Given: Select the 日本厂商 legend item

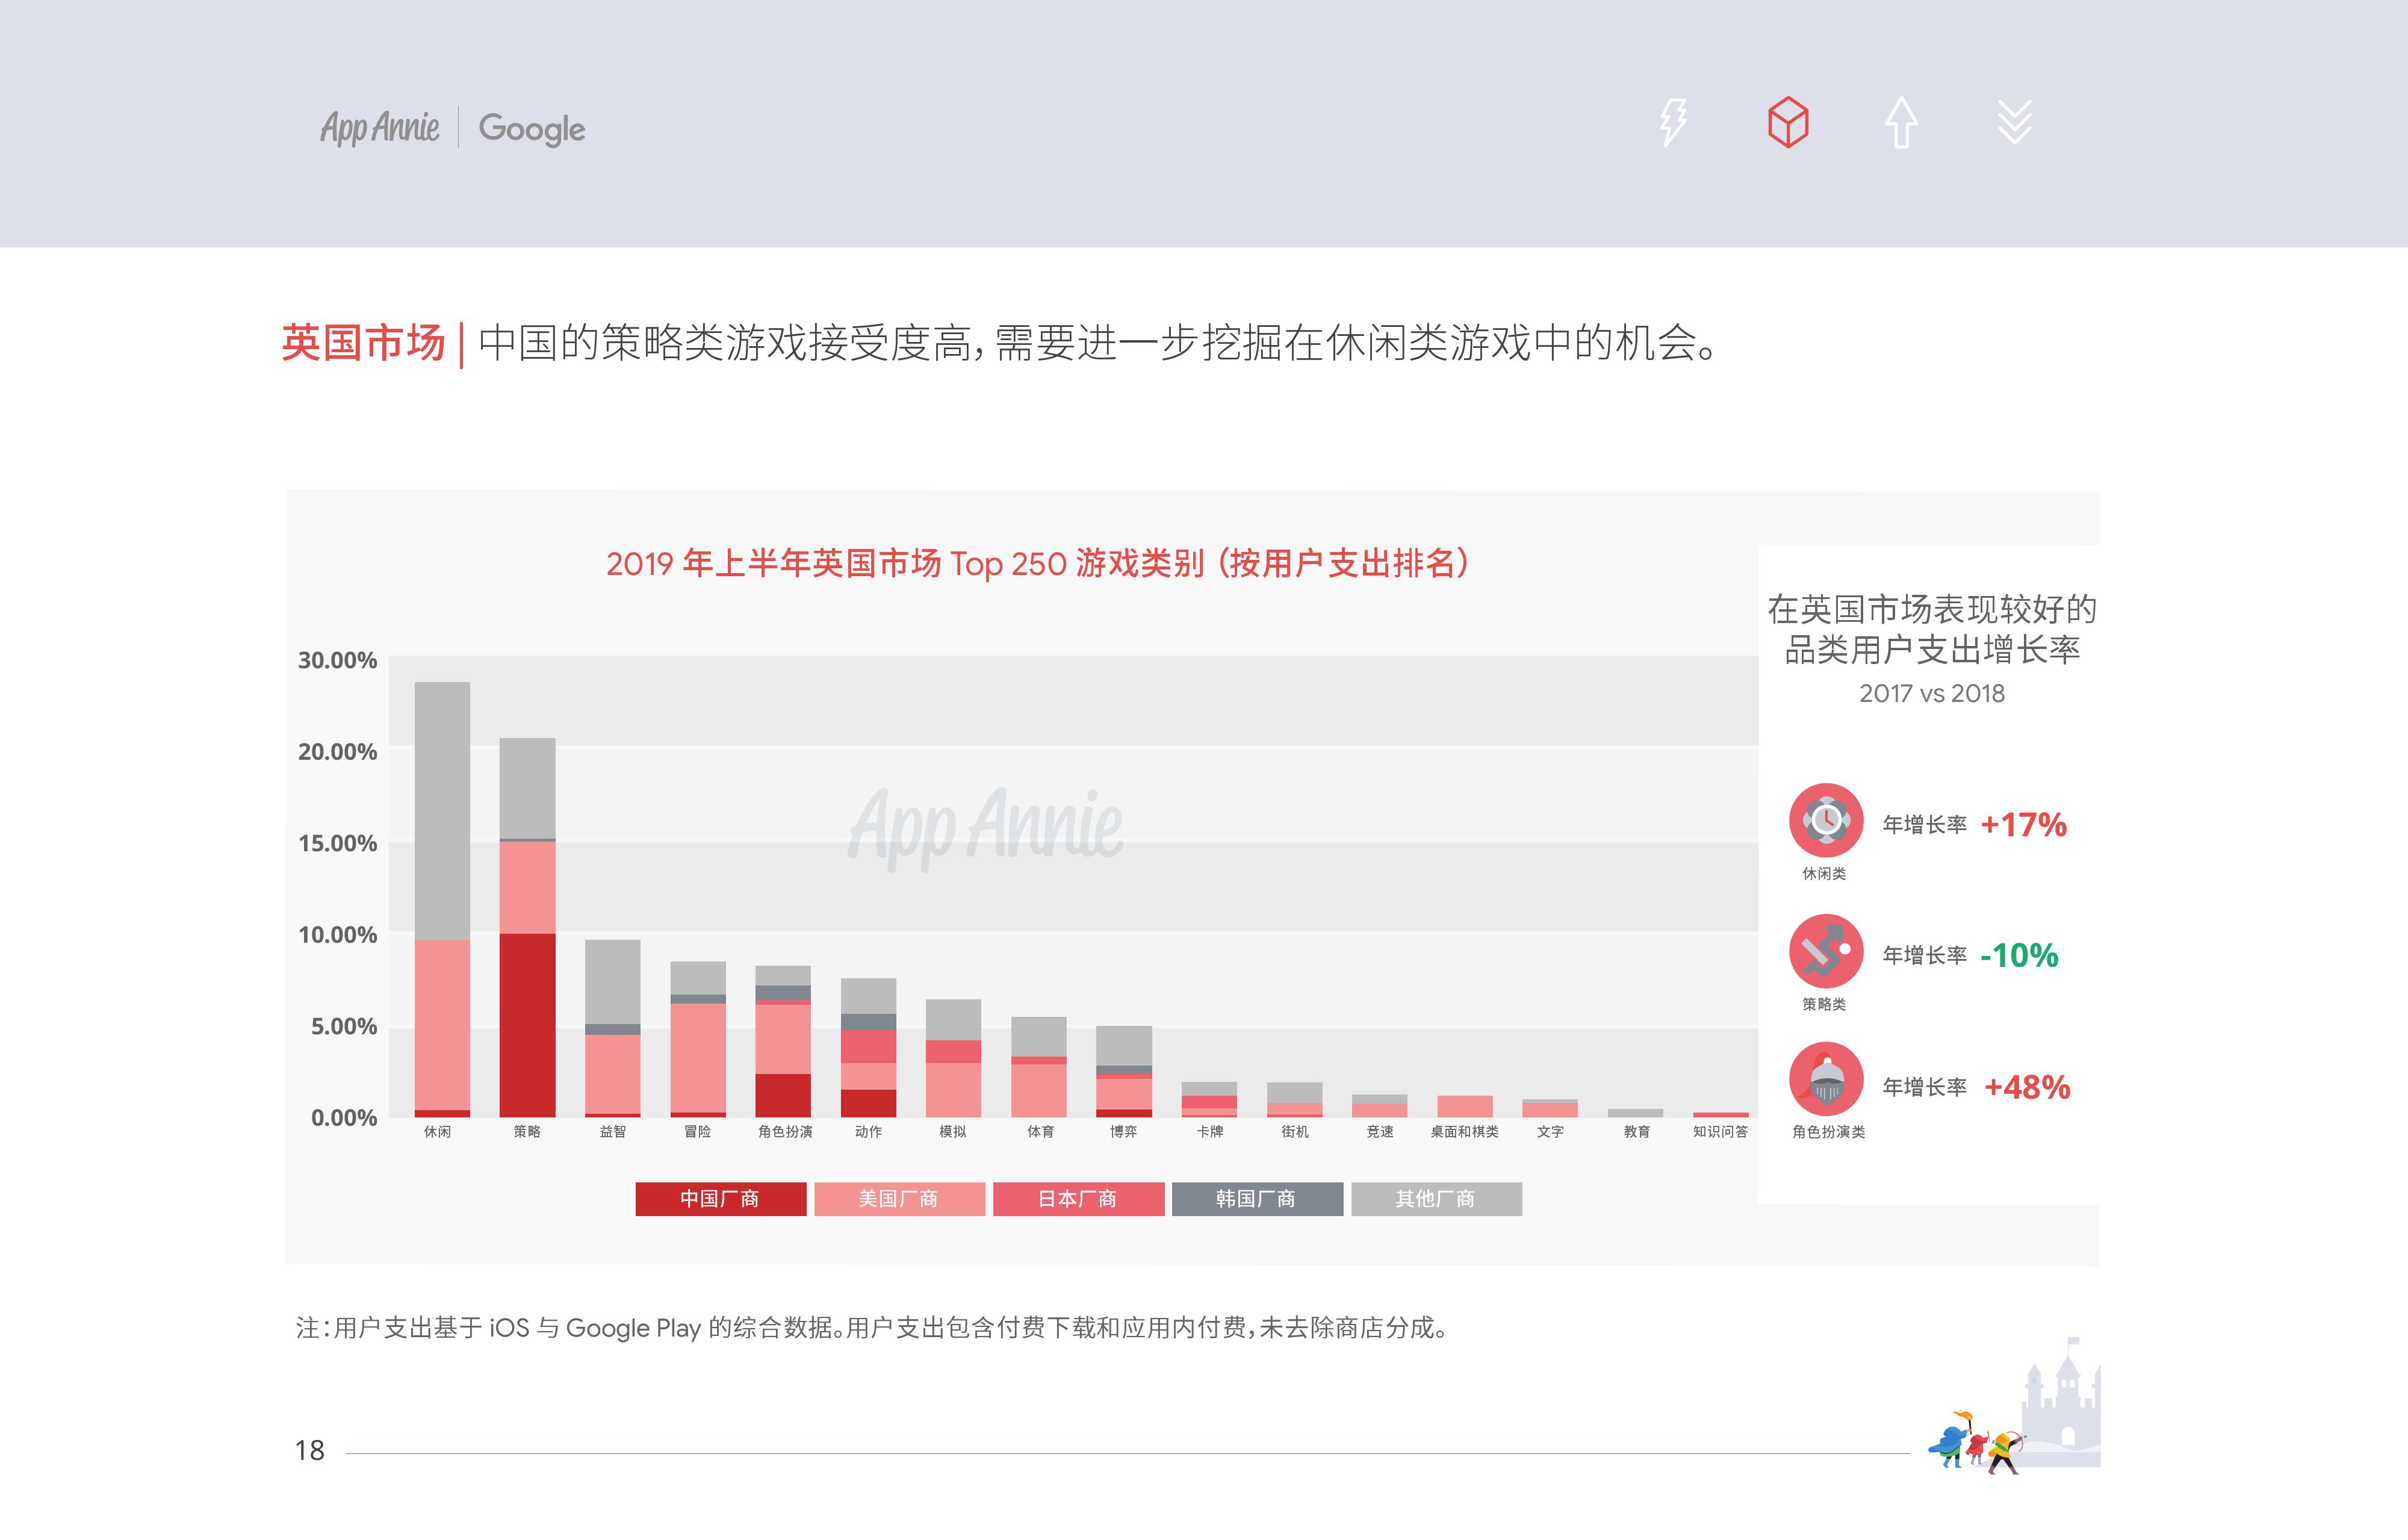Looking at the screenshot, I should pos(1078,1199).
